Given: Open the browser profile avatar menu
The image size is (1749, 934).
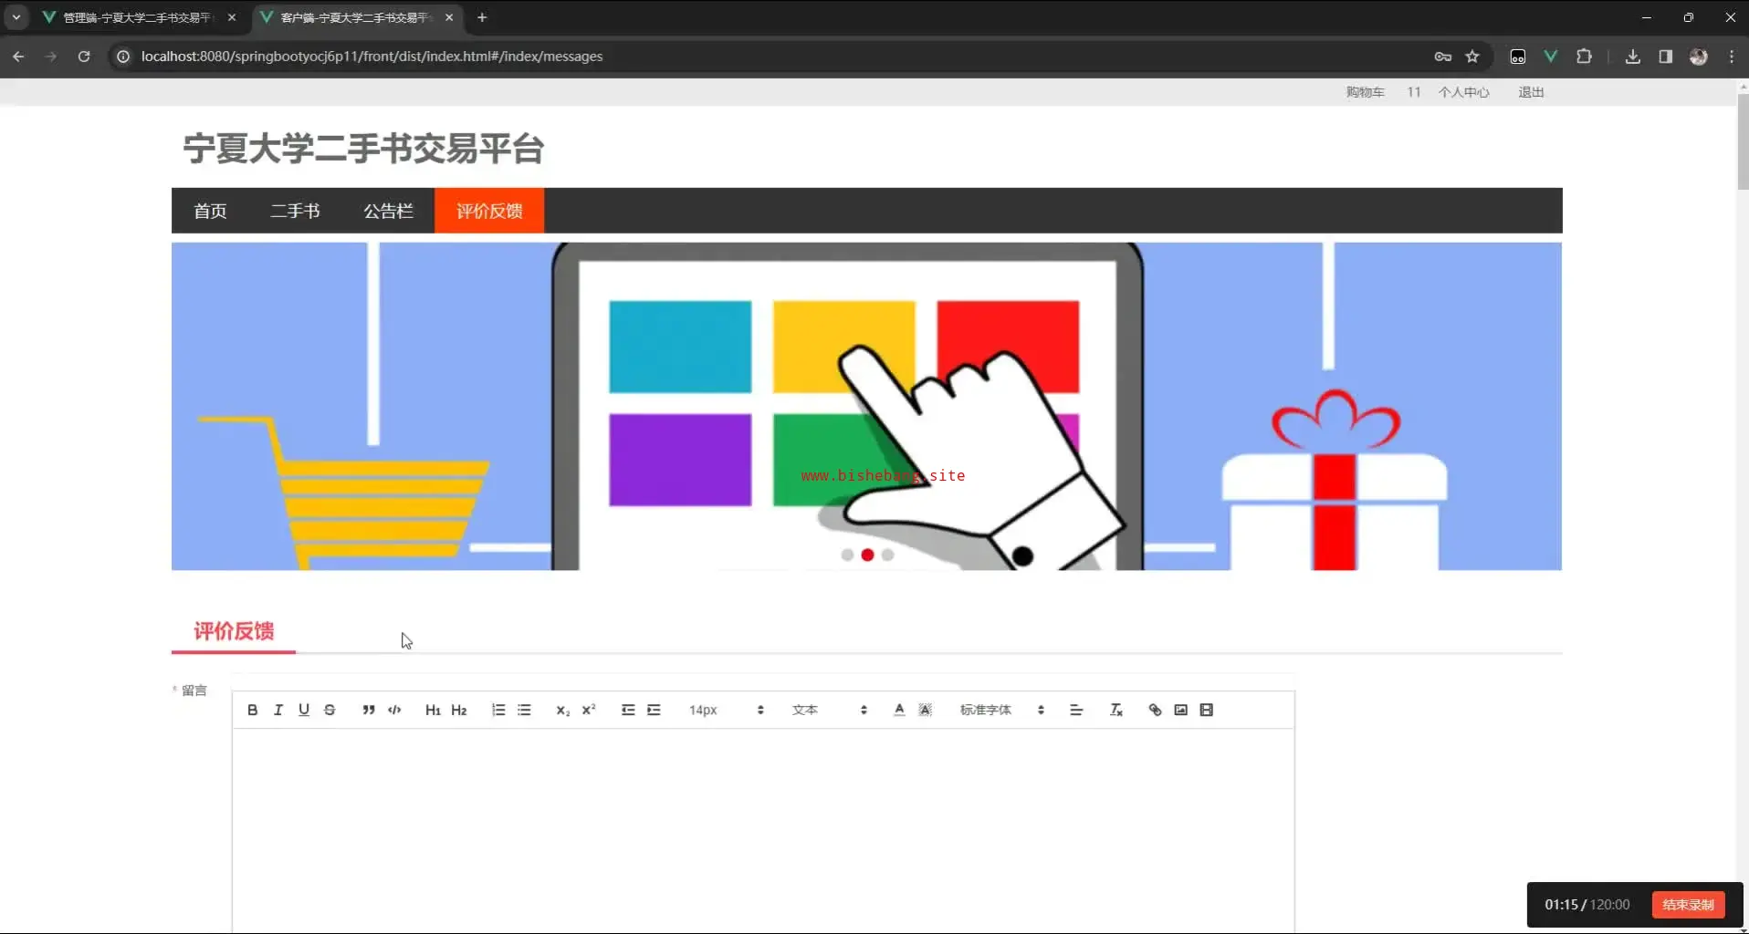Looking at the screenshot, I should click(x=1699, y=57).
